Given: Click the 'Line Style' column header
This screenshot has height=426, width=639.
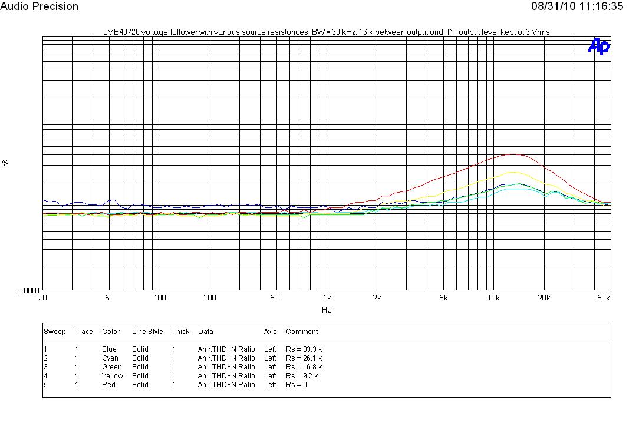Looking at the screenshot, I should 147,332.
